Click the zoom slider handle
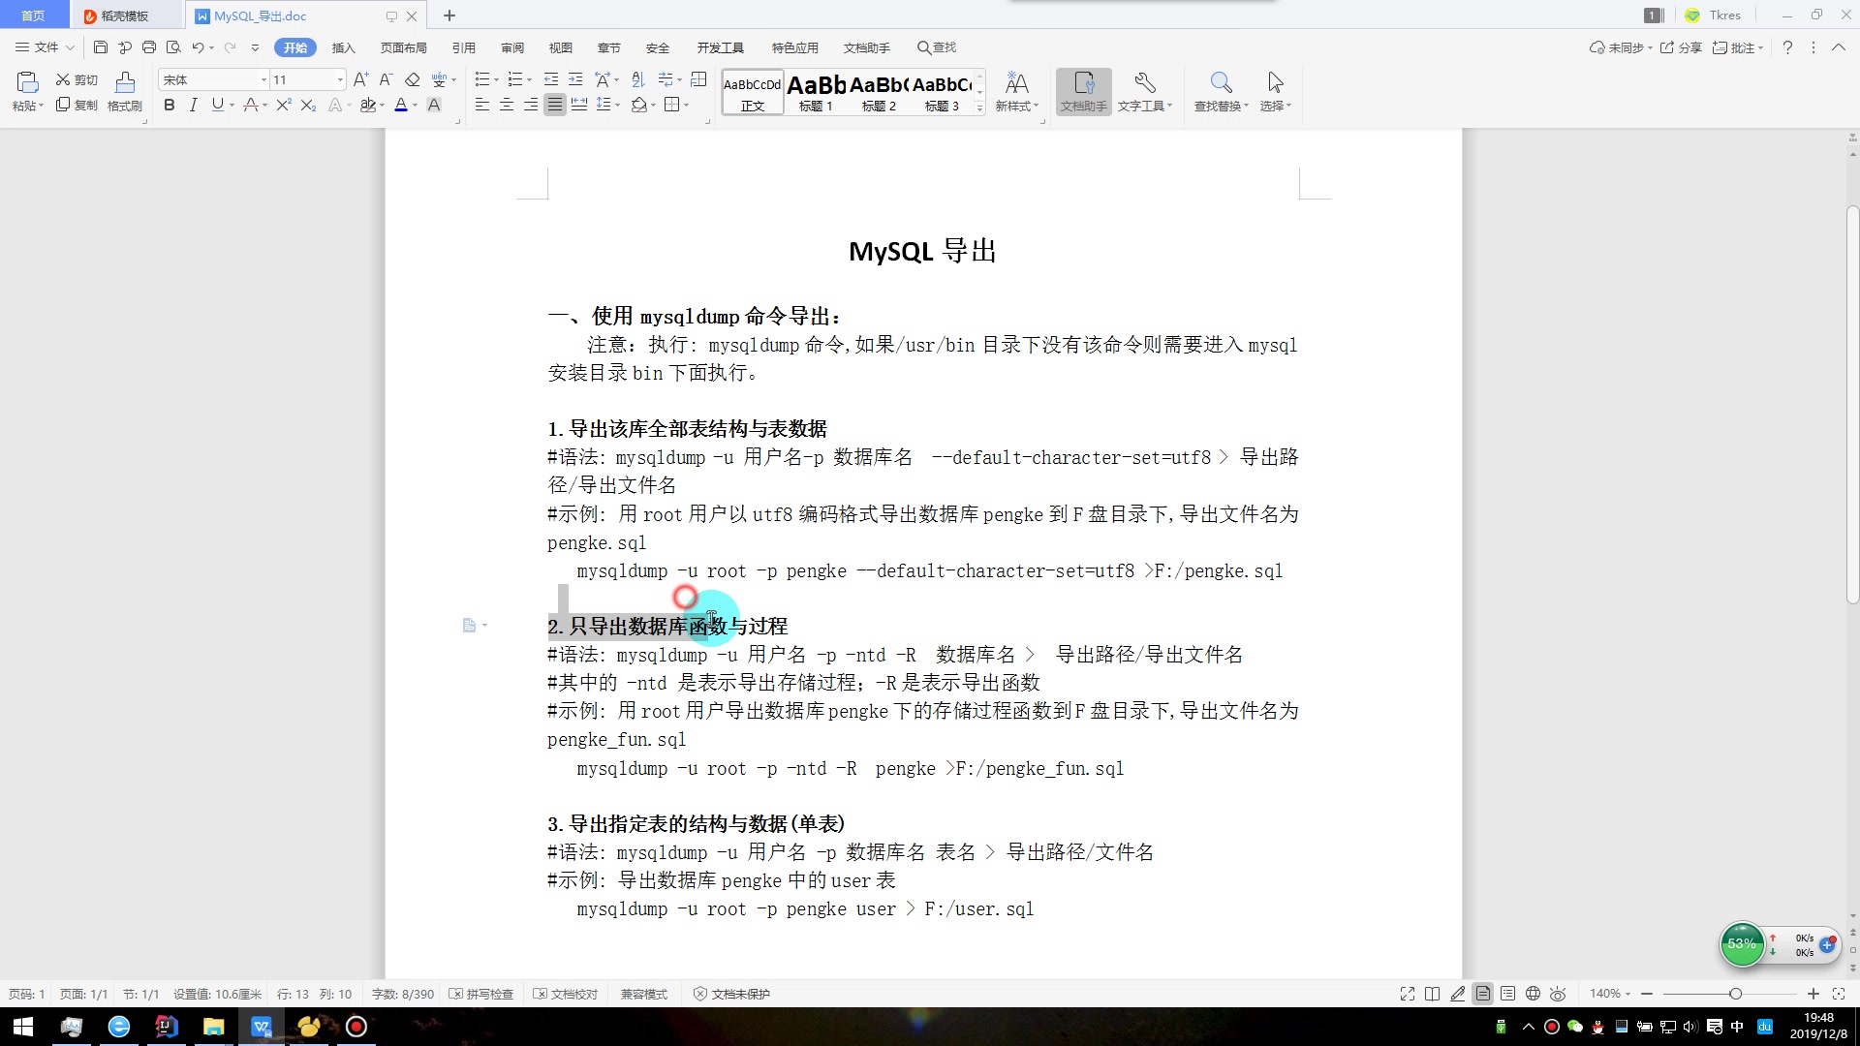 1735,994
